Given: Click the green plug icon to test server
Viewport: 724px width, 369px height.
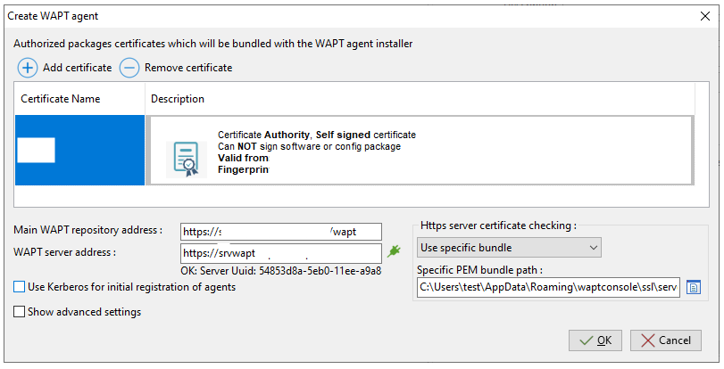Looking at the screenshot, I should click(394, 251).
